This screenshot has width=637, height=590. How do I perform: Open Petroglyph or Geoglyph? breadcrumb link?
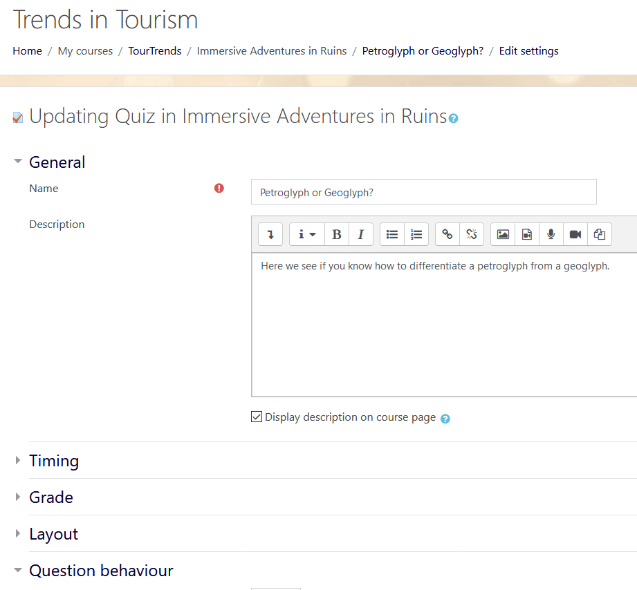[x=423, y=50]
